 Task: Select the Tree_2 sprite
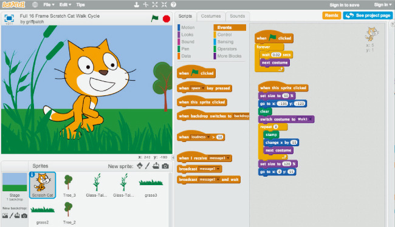point(69,213)
